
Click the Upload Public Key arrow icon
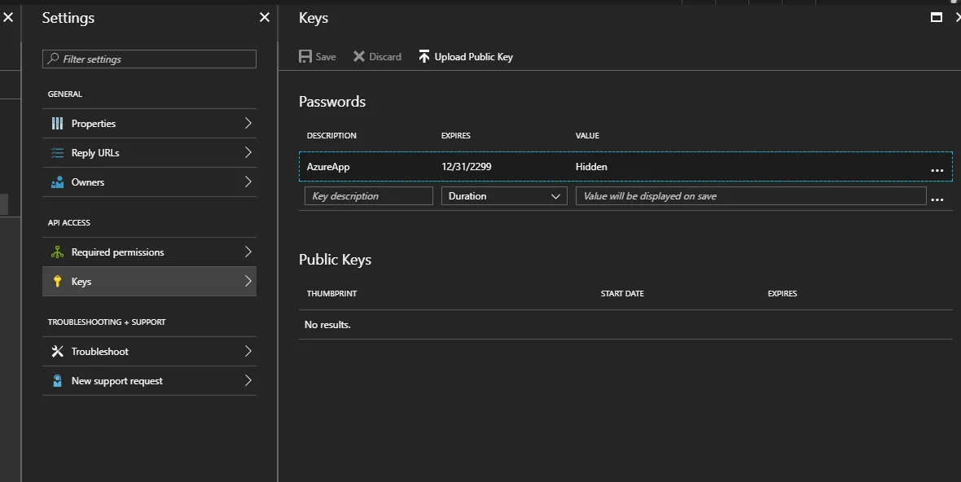[x=423, y=57]
